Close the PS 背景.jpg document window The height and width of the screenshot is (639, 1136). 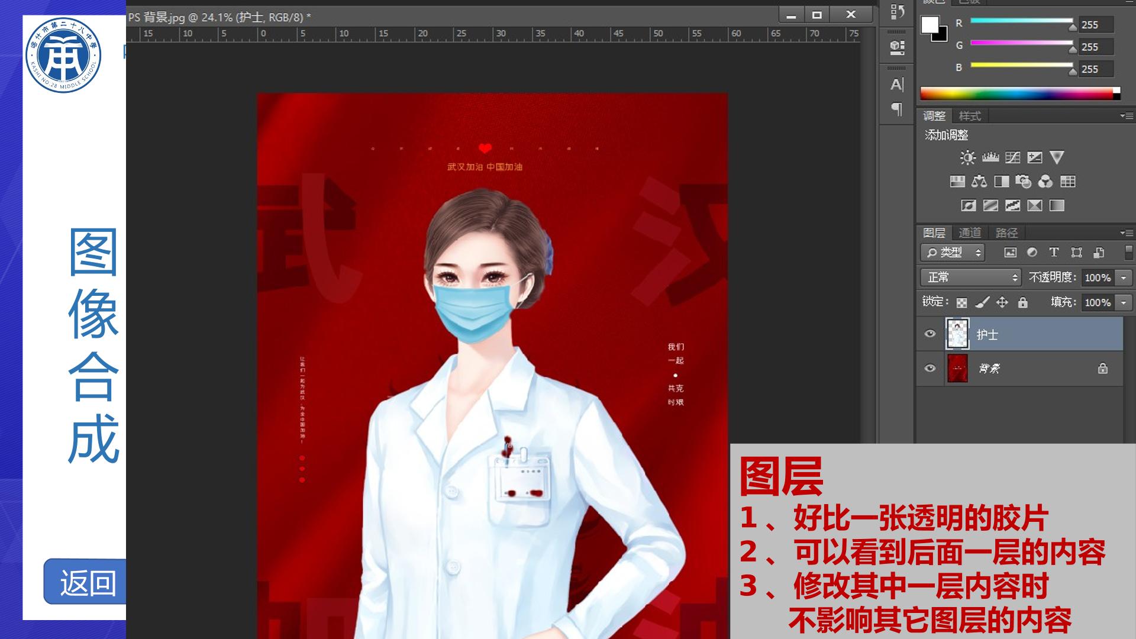pyautogui.click(x=851, y=15)
